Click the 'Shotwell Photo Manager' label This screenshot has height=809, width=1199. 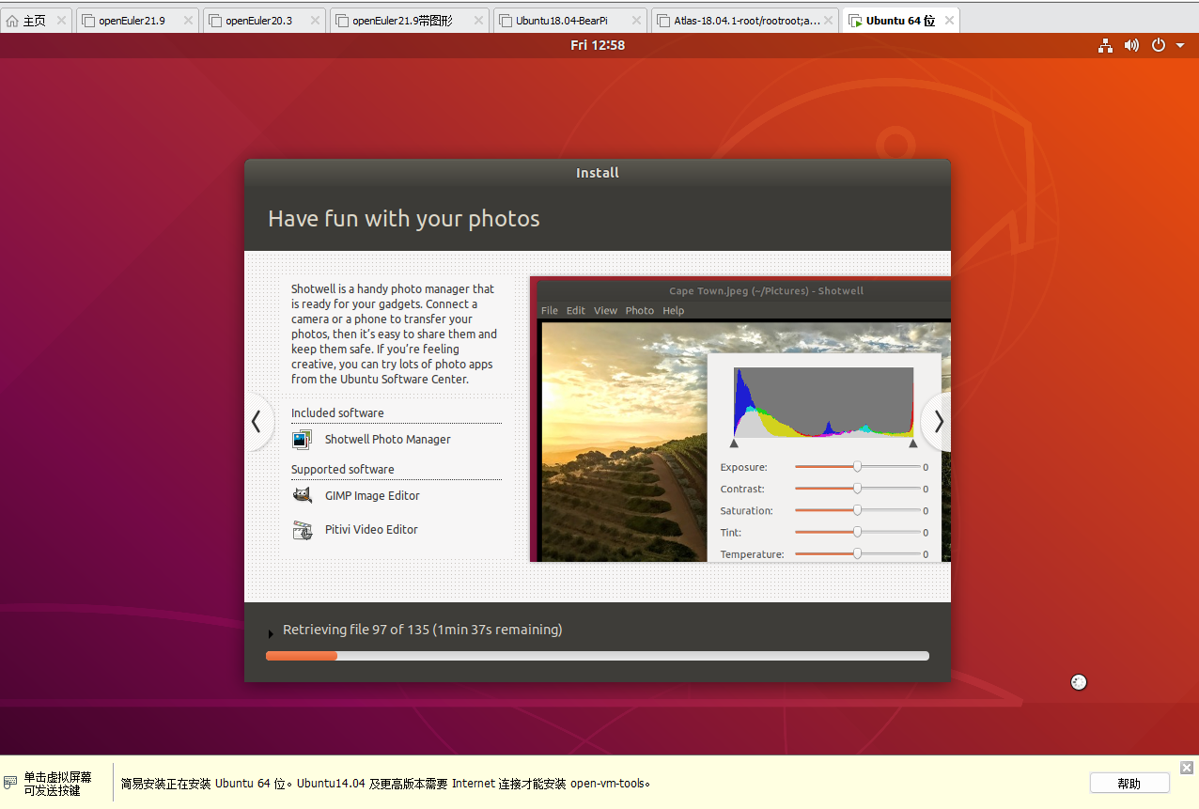[x=388, y=440]
